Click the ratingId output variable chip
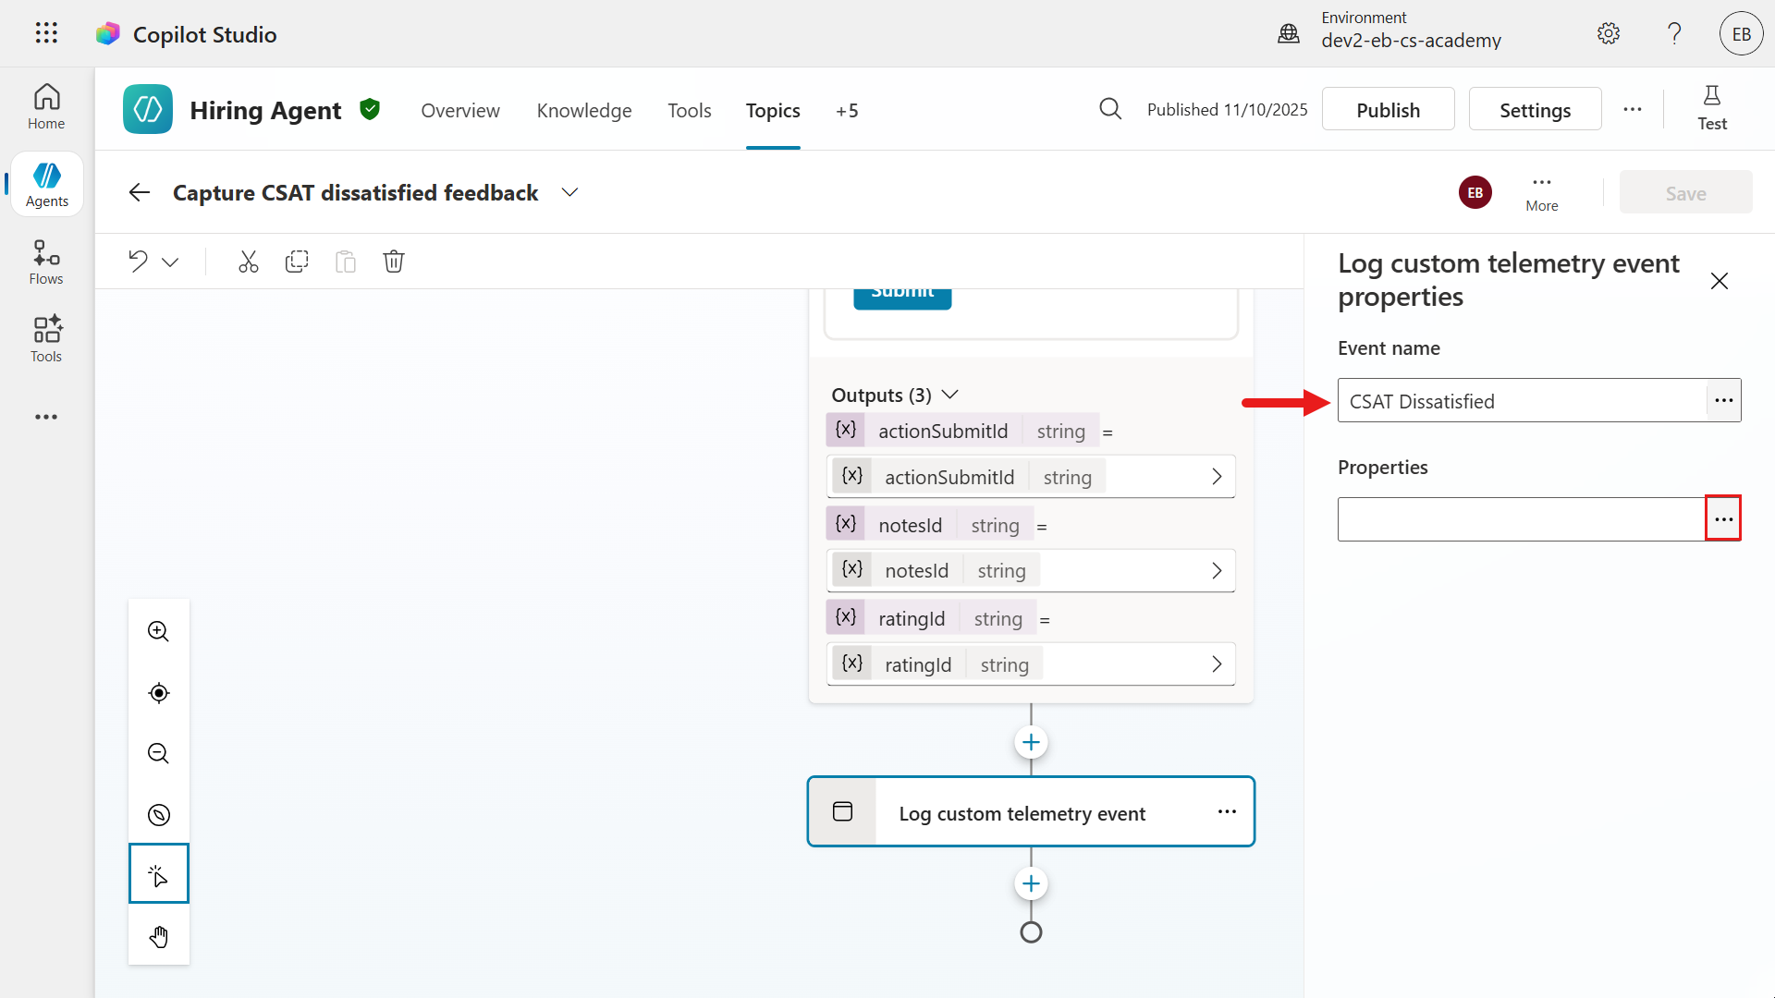Viewport: 1775px width, 998px height. [x=931, y=618]
